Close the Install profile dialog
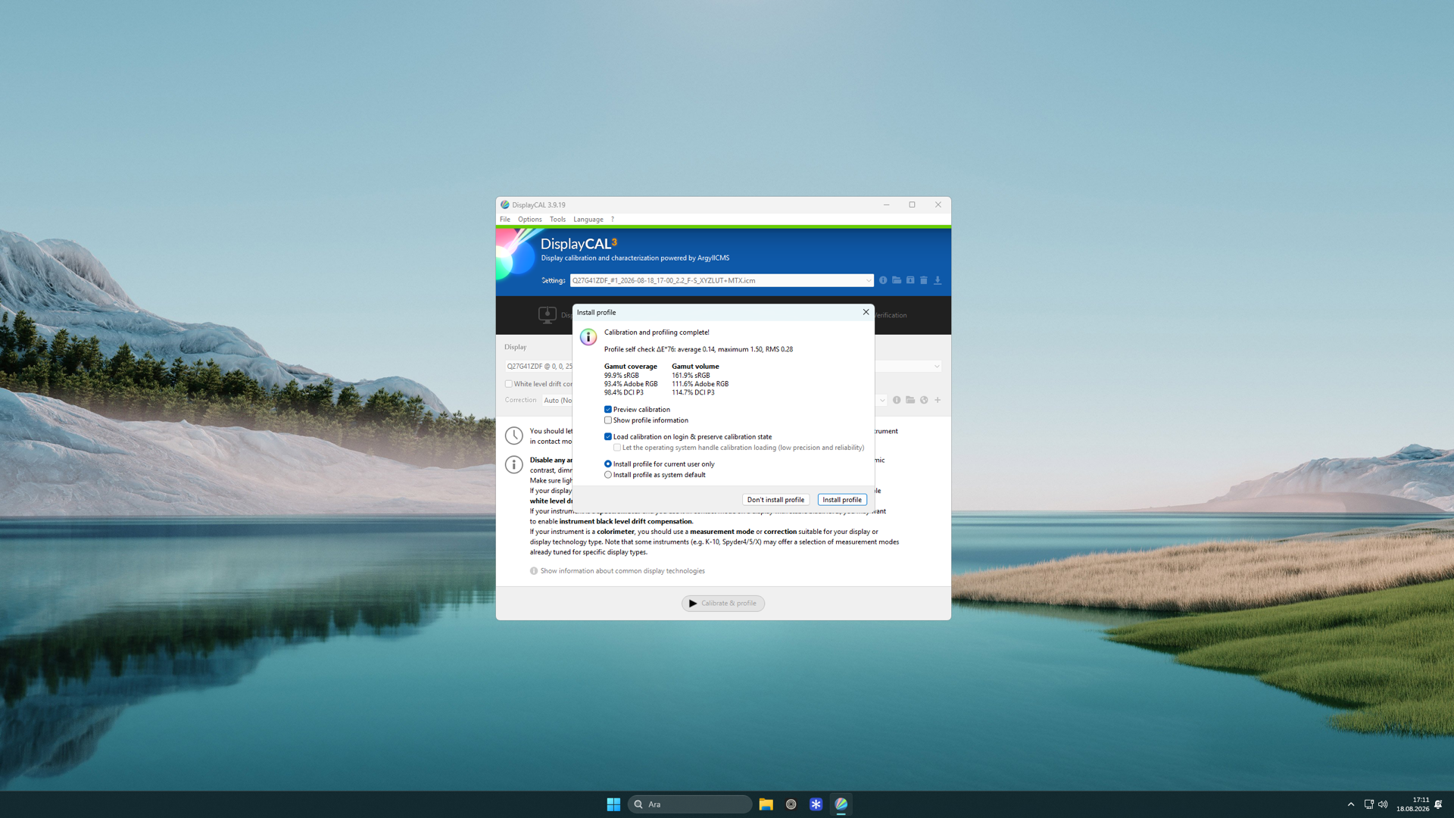This screenshot has width=1454, height=818. (x=866, y=312)
